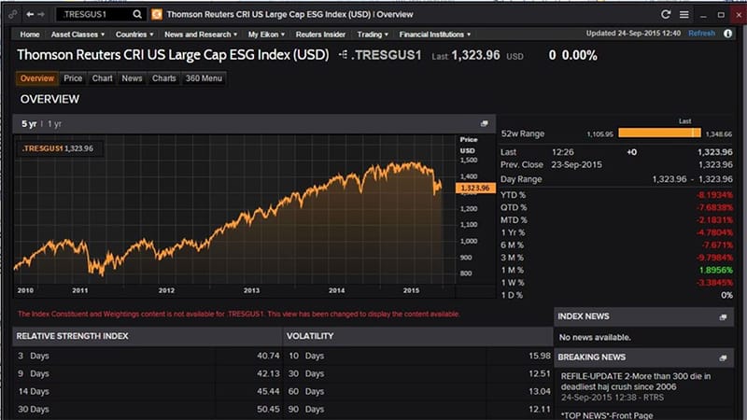This screenshot has width=747, height=420.
Task: Click the 90 Days volatility value 12.11
Action: coord(540,409)
